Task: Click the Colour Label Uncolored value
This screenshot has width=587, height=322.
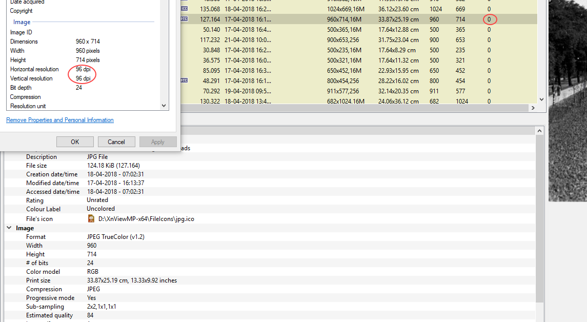Action: [100, 209]
